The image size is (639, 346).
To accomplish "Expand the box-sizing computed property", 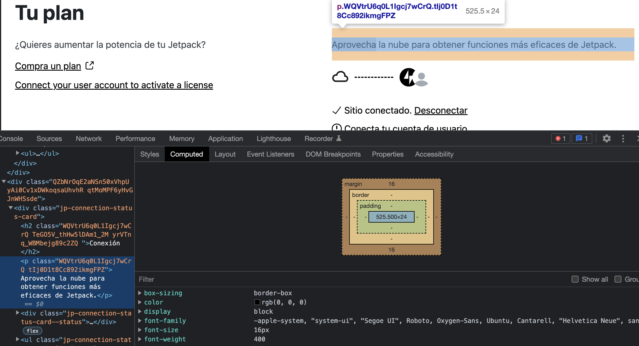I will pyautogui.click(x=140, y=293).
